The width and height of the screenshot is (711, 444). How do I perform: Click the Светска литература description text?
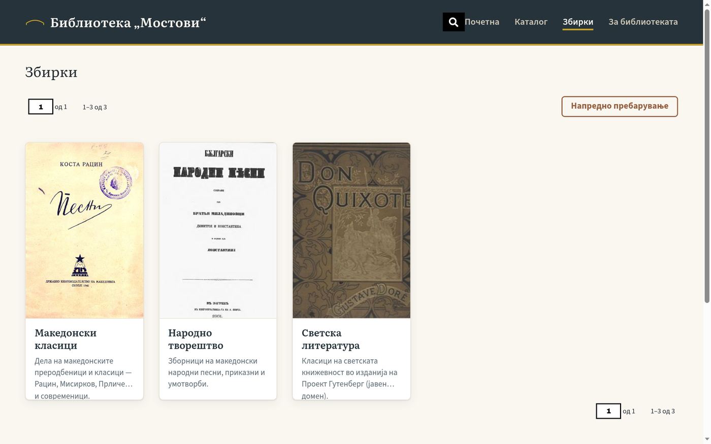point(350,378)
